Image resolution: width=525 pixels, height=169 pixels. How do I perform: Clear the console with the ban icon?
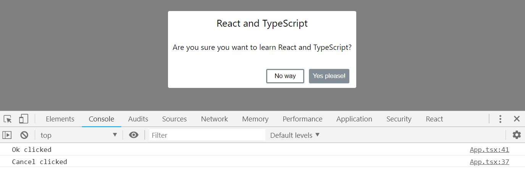tap(24, 135)
